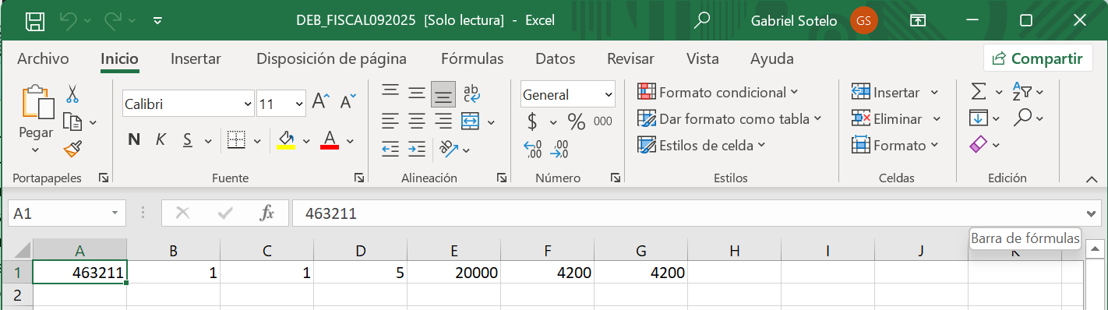Screen dimensions: 1108x310
Task: Open the fill color dropdown arrow
Action: [306, 141]
